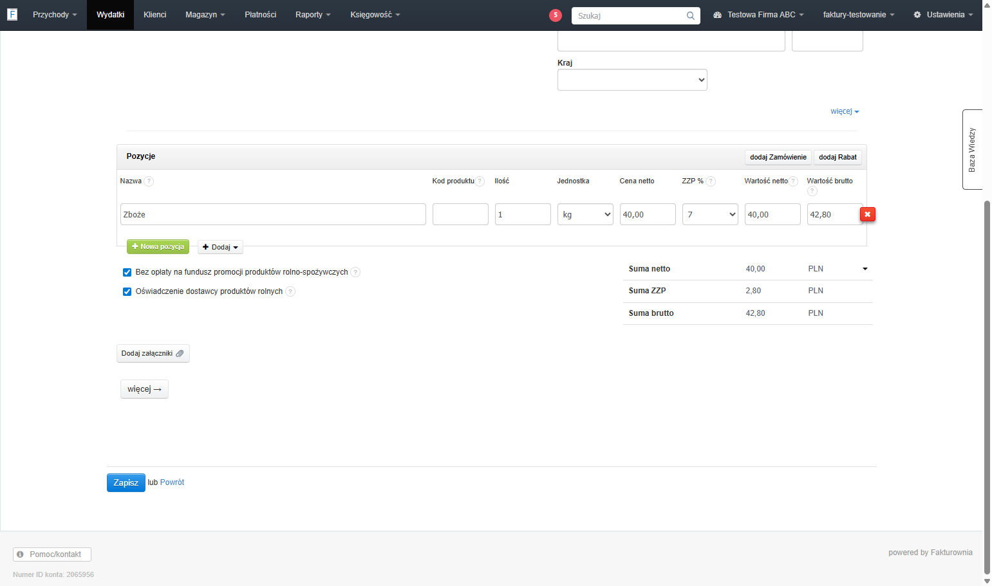Expand the blue więcej link
Viewport: 992px width, 586px height.
pyautogui.click(x=845, y=111)
